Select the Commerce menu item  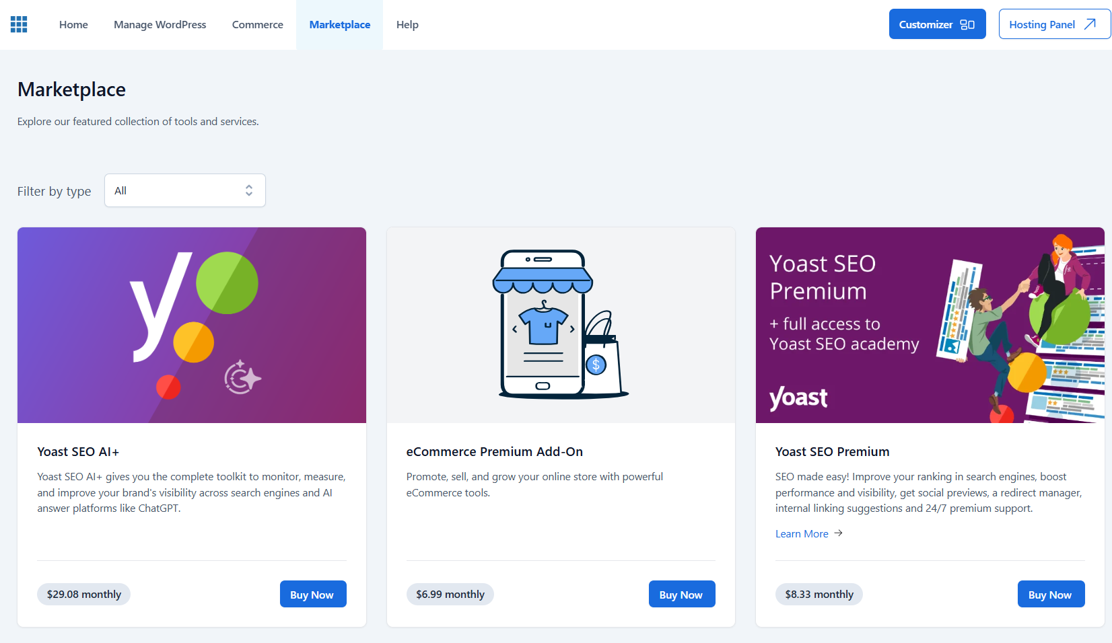point(257,25)
